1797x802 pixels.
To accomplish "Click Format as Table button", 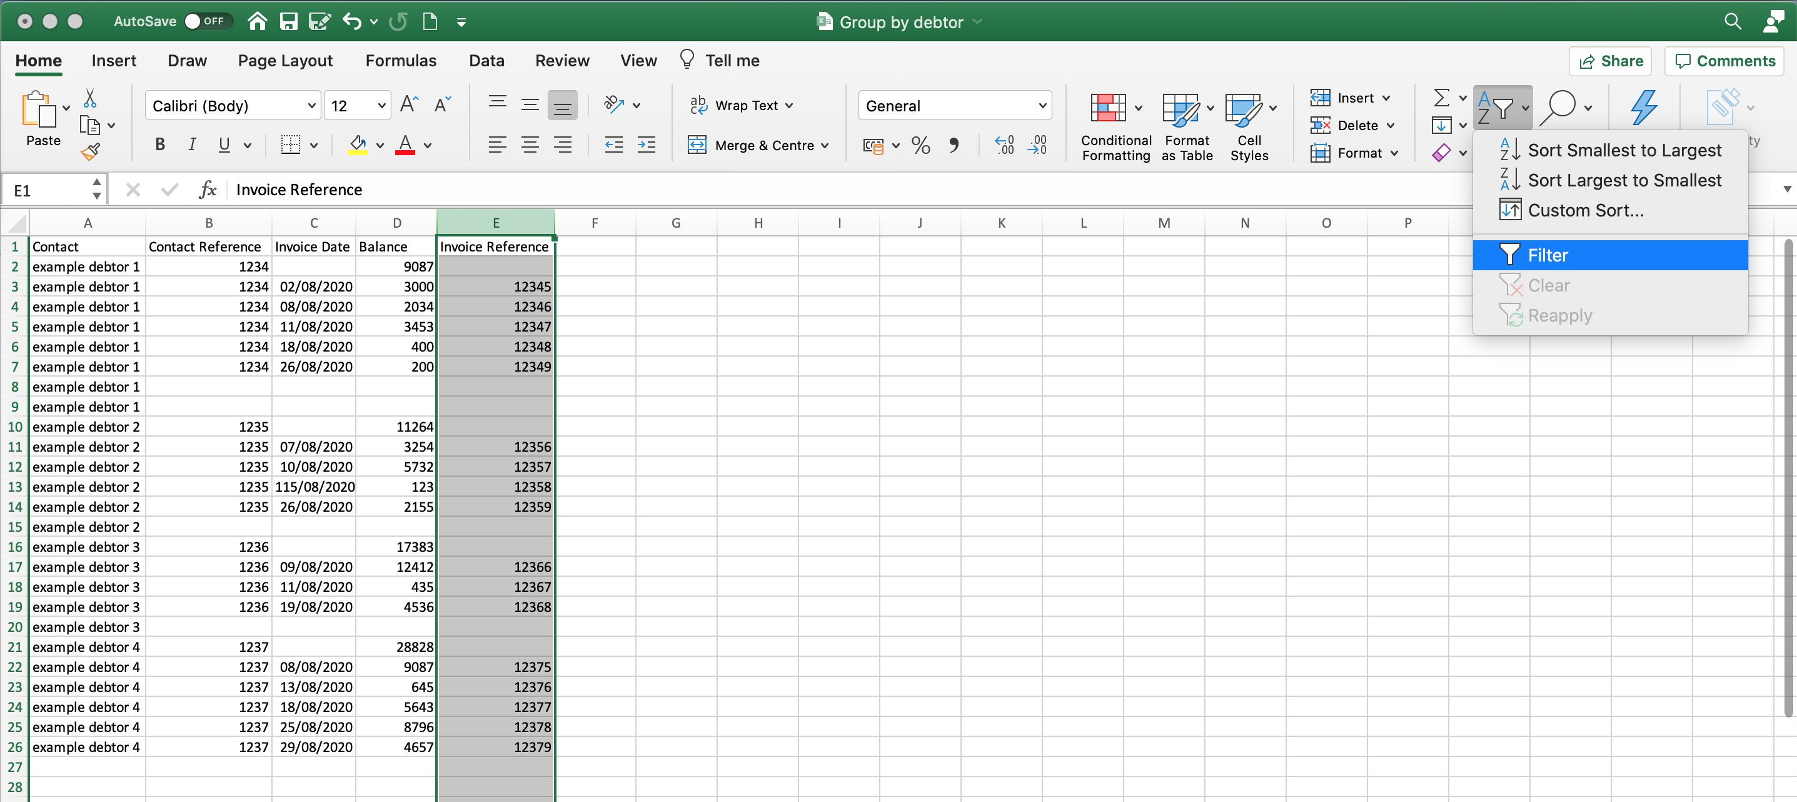I will (x=1187, y=126).
